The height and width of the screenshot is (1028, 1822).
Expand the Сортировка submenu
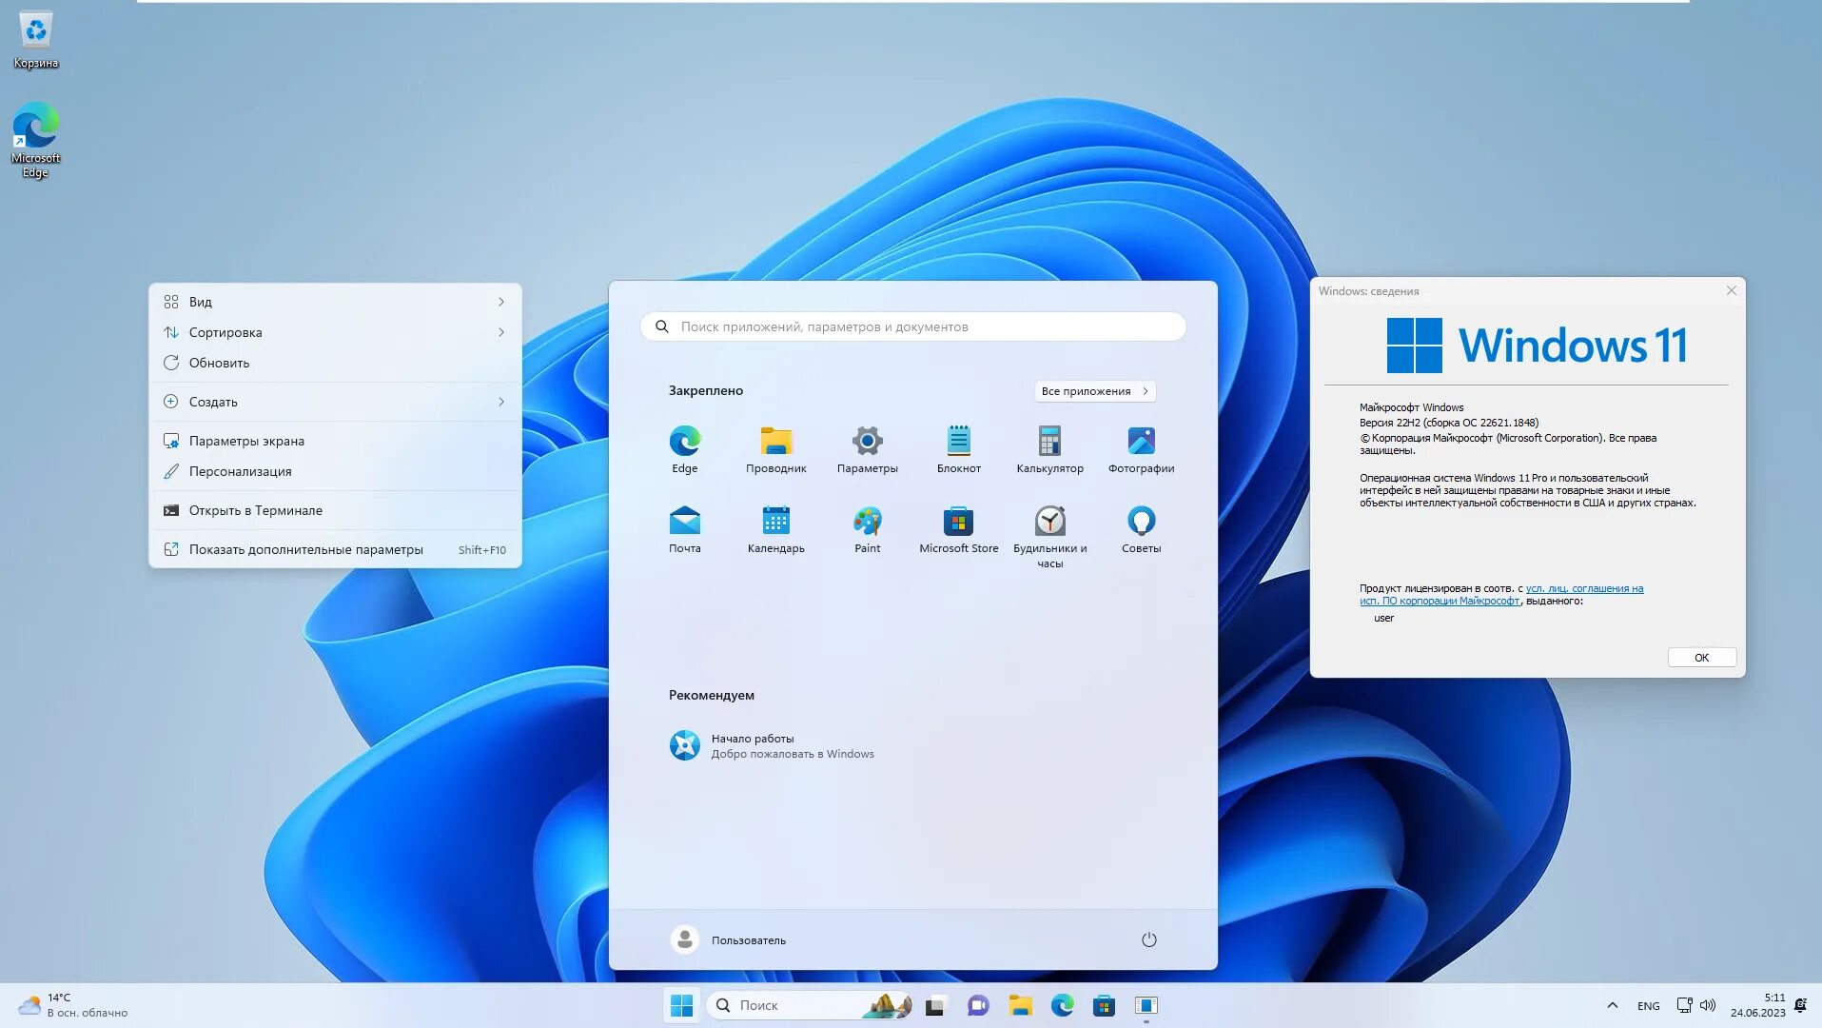[335, 332]
